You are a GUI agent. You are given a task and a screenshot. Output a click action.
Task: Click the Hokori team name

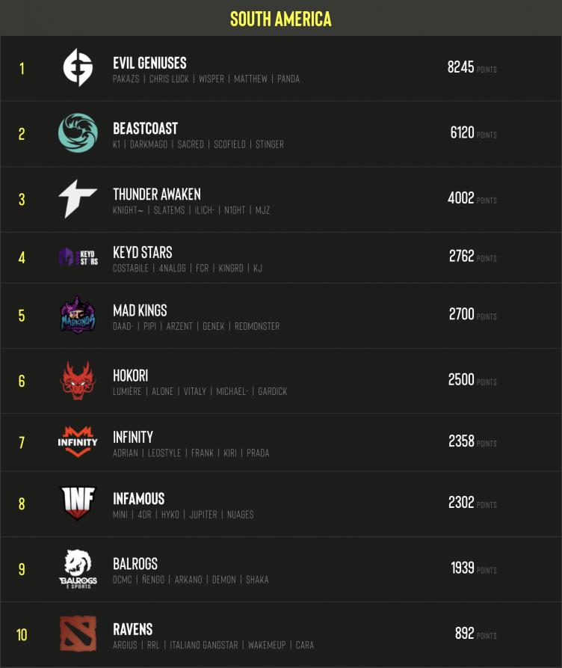(131, 376)
